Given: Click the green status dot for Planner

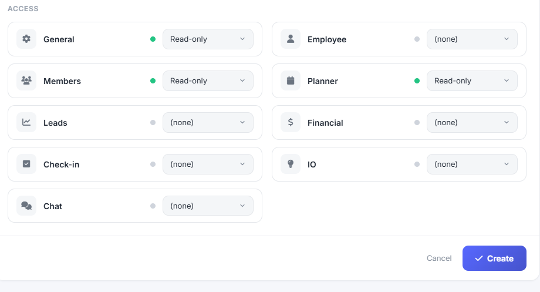Looking at the screenshot, I should click(x=417, y=80).
